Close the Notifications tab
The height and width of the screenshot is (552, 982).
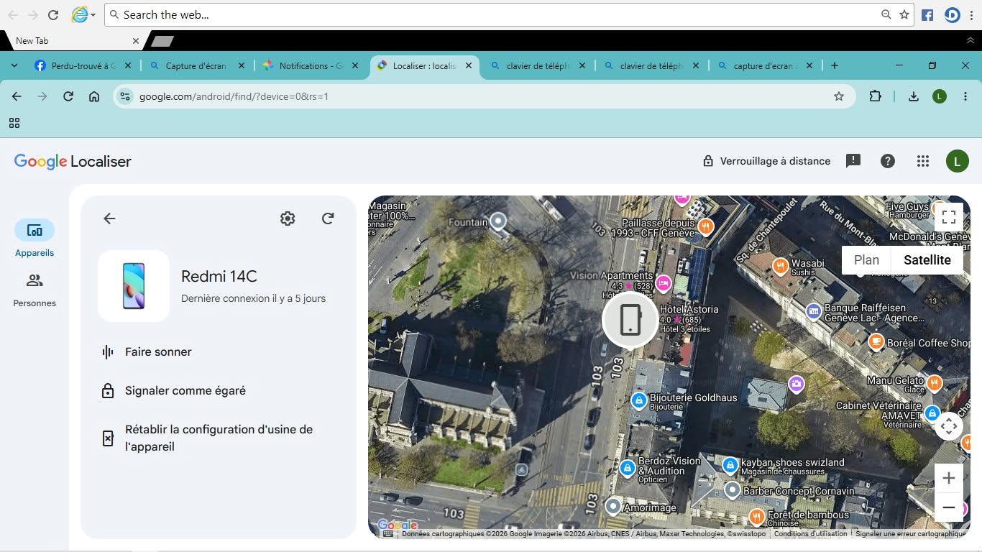(355, 65)
